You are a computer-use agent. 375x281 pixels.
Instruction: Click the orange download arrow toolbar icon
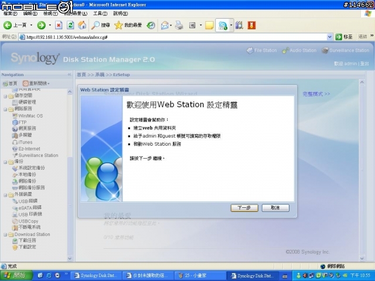tap(251, 25)
